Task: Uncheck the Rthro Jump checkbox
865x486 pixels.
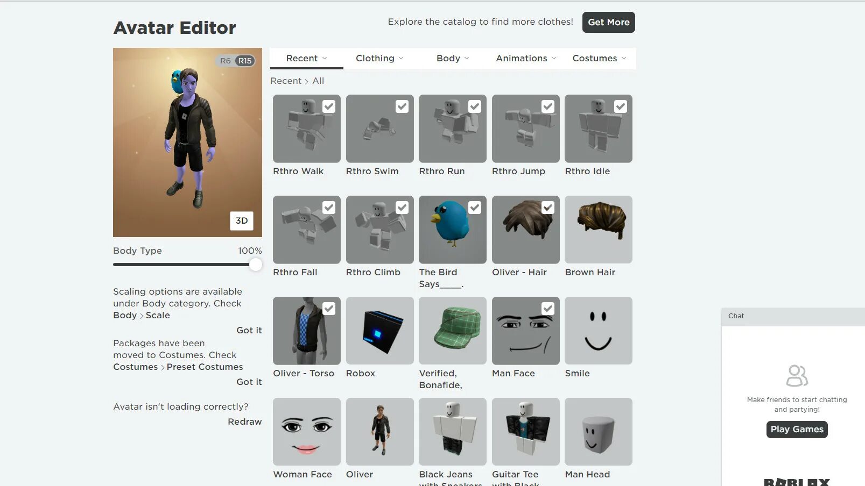Action: click(x=548, y=106)
